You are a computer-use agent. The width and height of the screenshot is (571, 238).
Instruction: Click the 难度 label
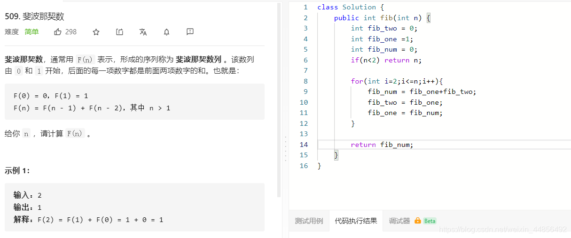12,32
